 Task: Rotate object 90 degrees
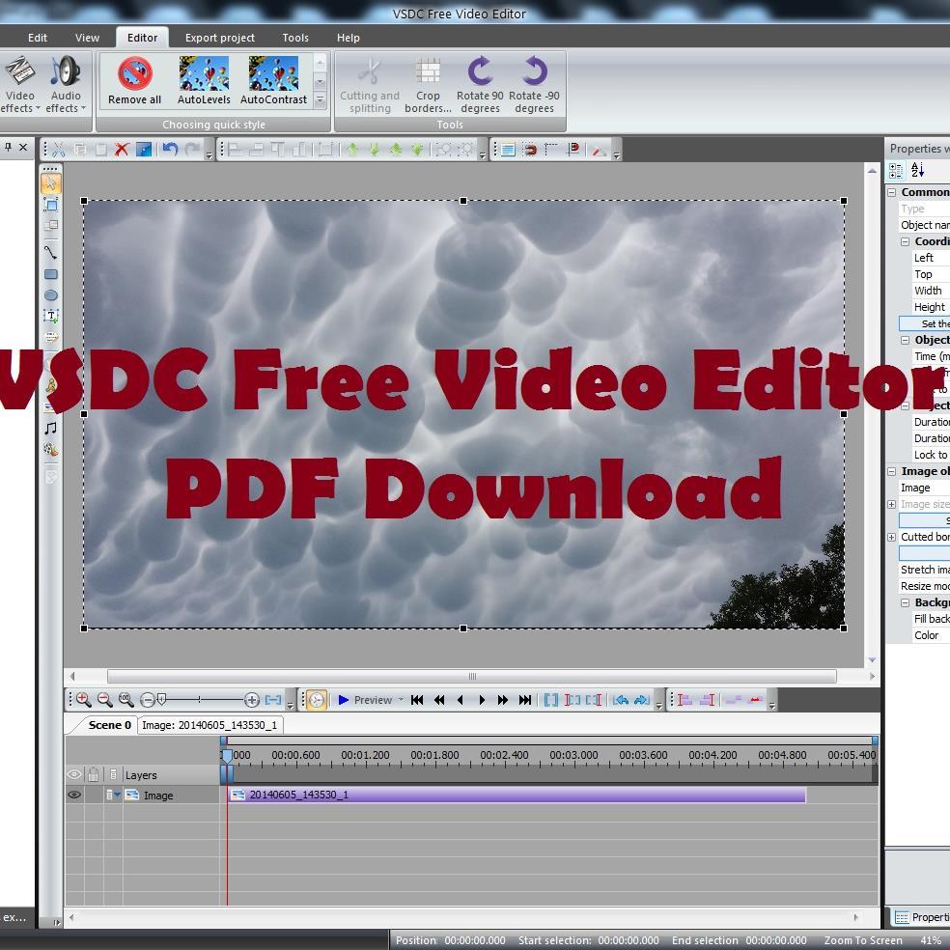480,85
